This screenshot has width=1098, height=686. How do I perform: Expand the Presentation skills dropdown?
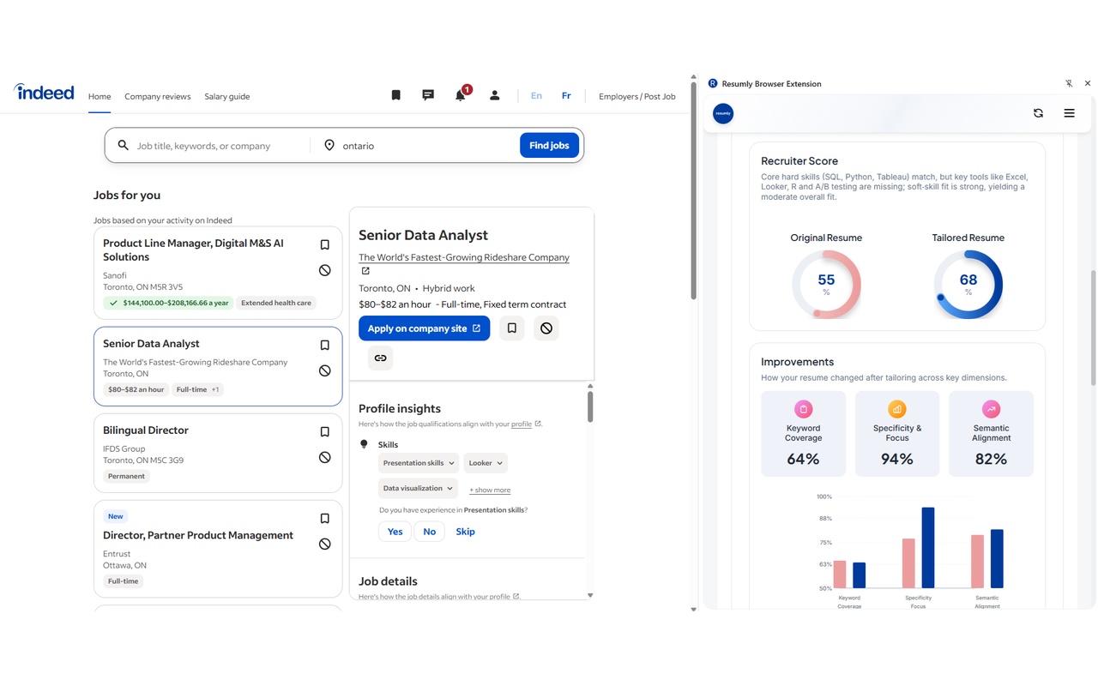[418, 462]
